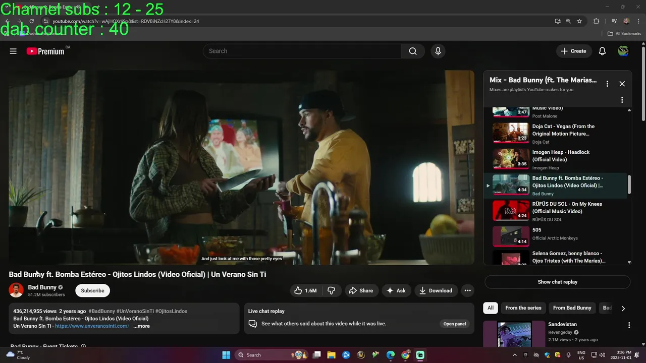646x363 pixels.
Task: Open Bad Bunny channel name link
Action: [x=42, y=287]
